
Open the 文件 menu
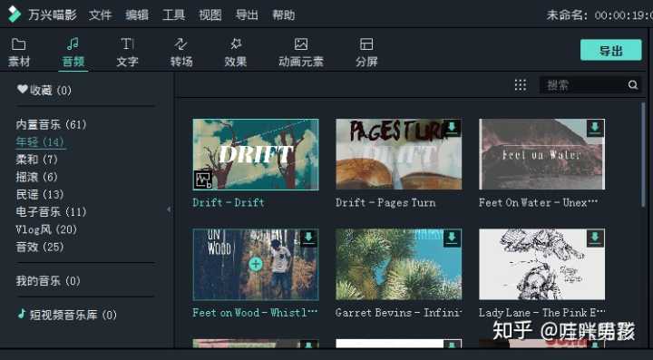101,15
